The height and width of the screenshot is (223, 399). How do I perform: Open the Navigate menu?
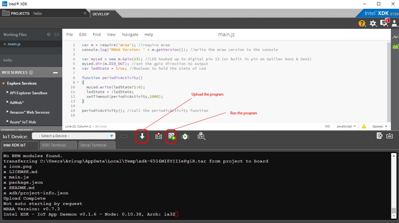130,35
